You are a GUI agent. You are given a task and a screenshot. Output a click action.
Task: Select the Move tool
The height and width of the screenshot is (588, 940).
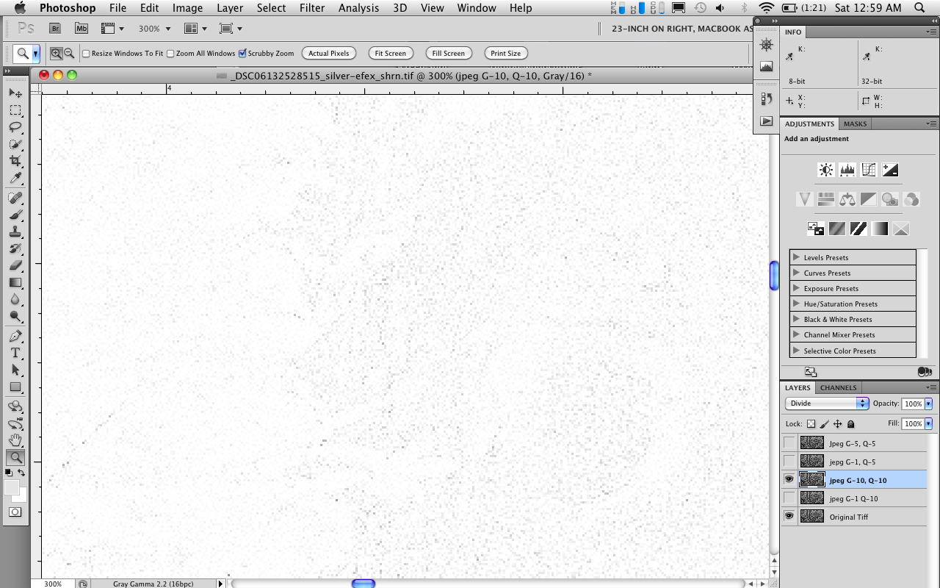click(x=15, y=93)
